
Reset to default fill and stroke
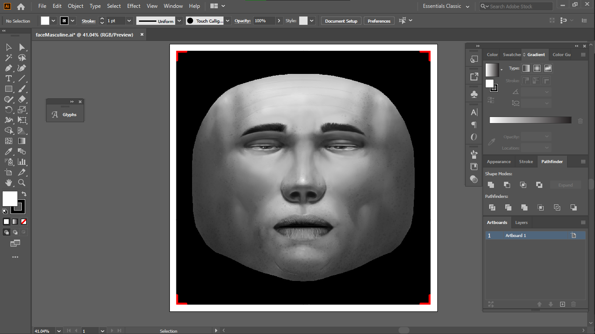[x=5, y=211]
